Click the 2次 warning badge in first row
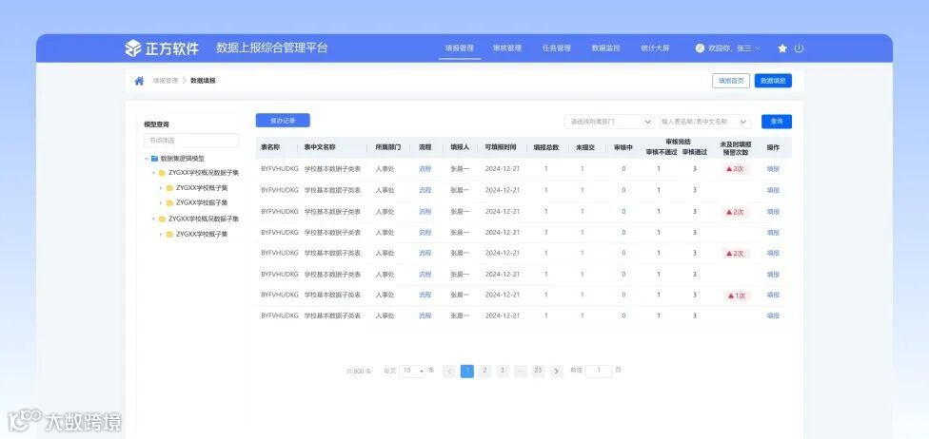The height and width of the screenshot is (439, 929). tap(735, 169)
